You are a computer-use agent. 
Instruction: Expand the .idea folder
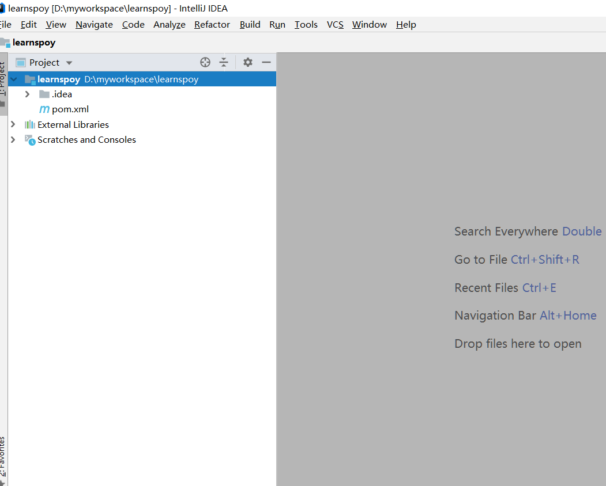(x=27, y=94)
